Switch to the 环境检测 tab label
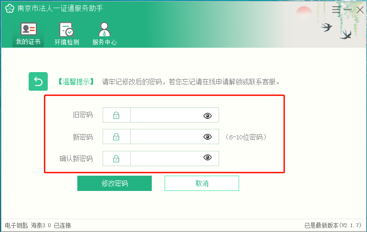Viewport: 367px width, 232px height. pyautogui.click(x=67, y=42)
